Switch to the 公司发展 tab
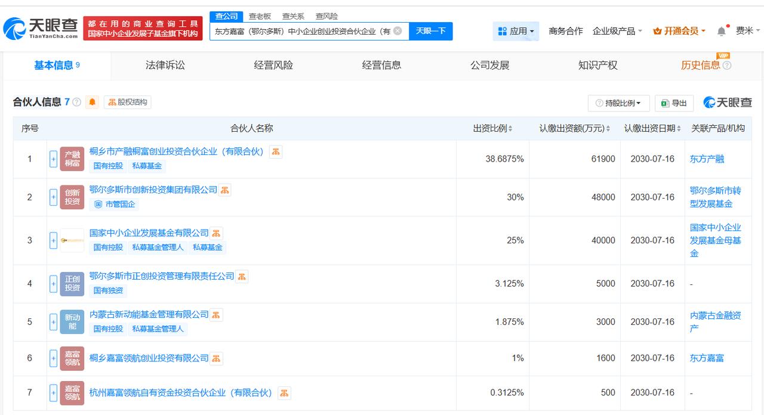Viewport: 764px width, 415px height. [490, 66]
